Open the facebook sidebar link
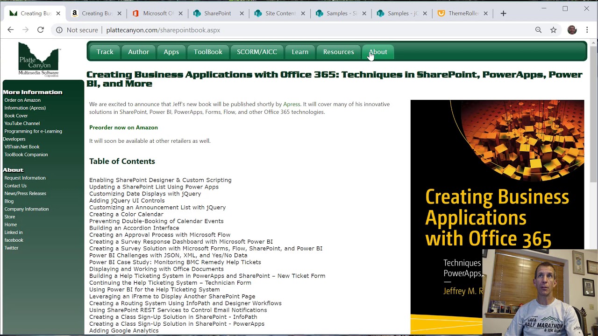 14,240
